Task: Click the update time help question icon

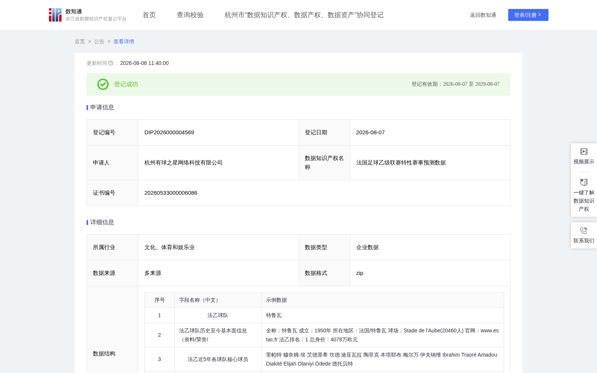Action: pos(111,63)
